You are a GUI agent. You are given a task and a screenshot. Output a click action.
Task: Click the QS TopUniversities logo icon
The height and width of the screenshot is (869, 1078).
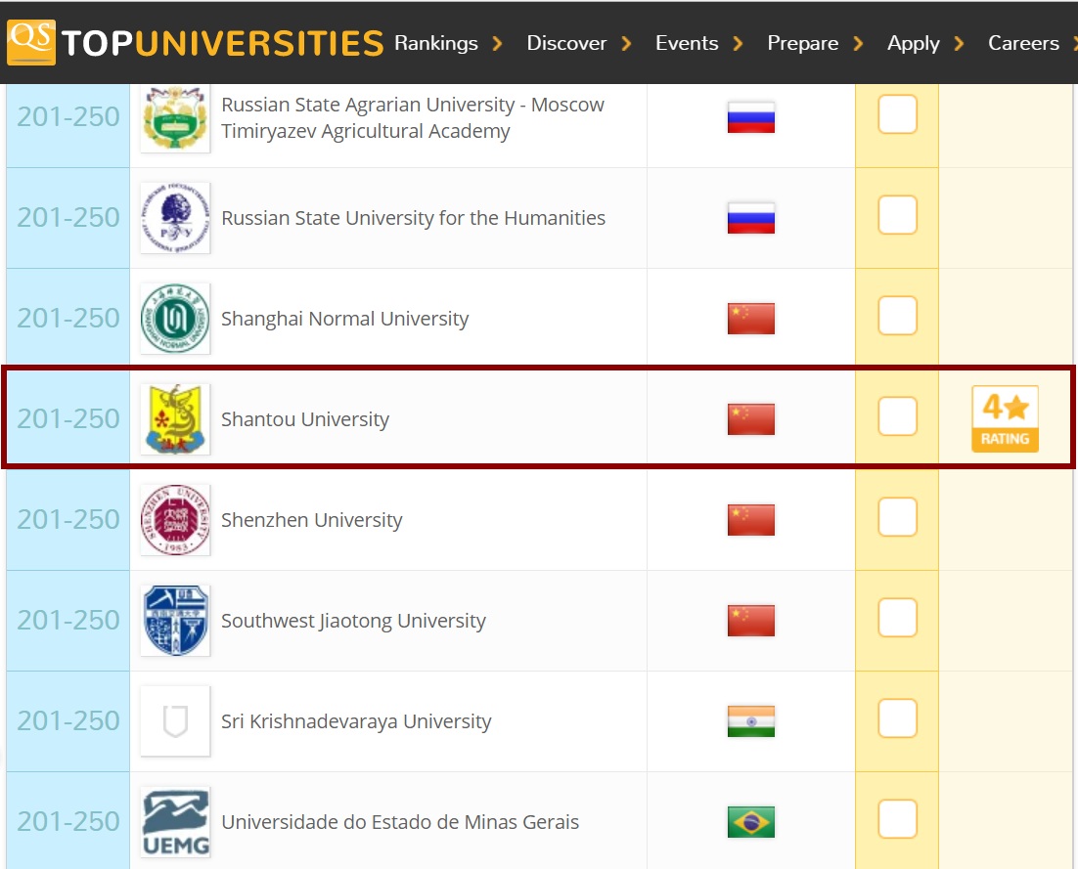click(x=31, y=43)
